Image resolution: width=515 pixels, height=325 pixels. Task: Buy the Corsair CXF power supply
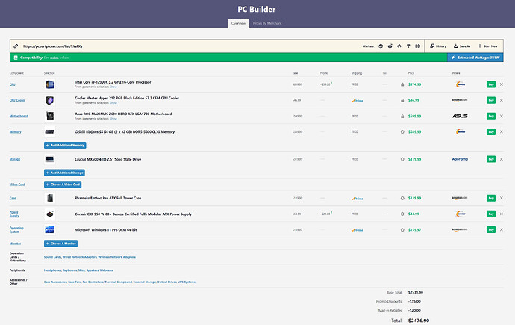tap(491, 214)
